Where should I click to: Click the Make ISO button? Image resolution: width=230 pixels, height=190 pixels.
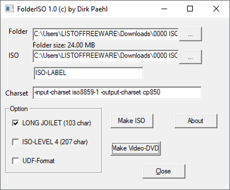click(x=132, y=121)
